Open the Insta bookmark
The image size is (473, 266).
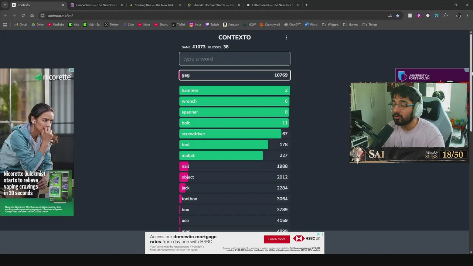195,25
